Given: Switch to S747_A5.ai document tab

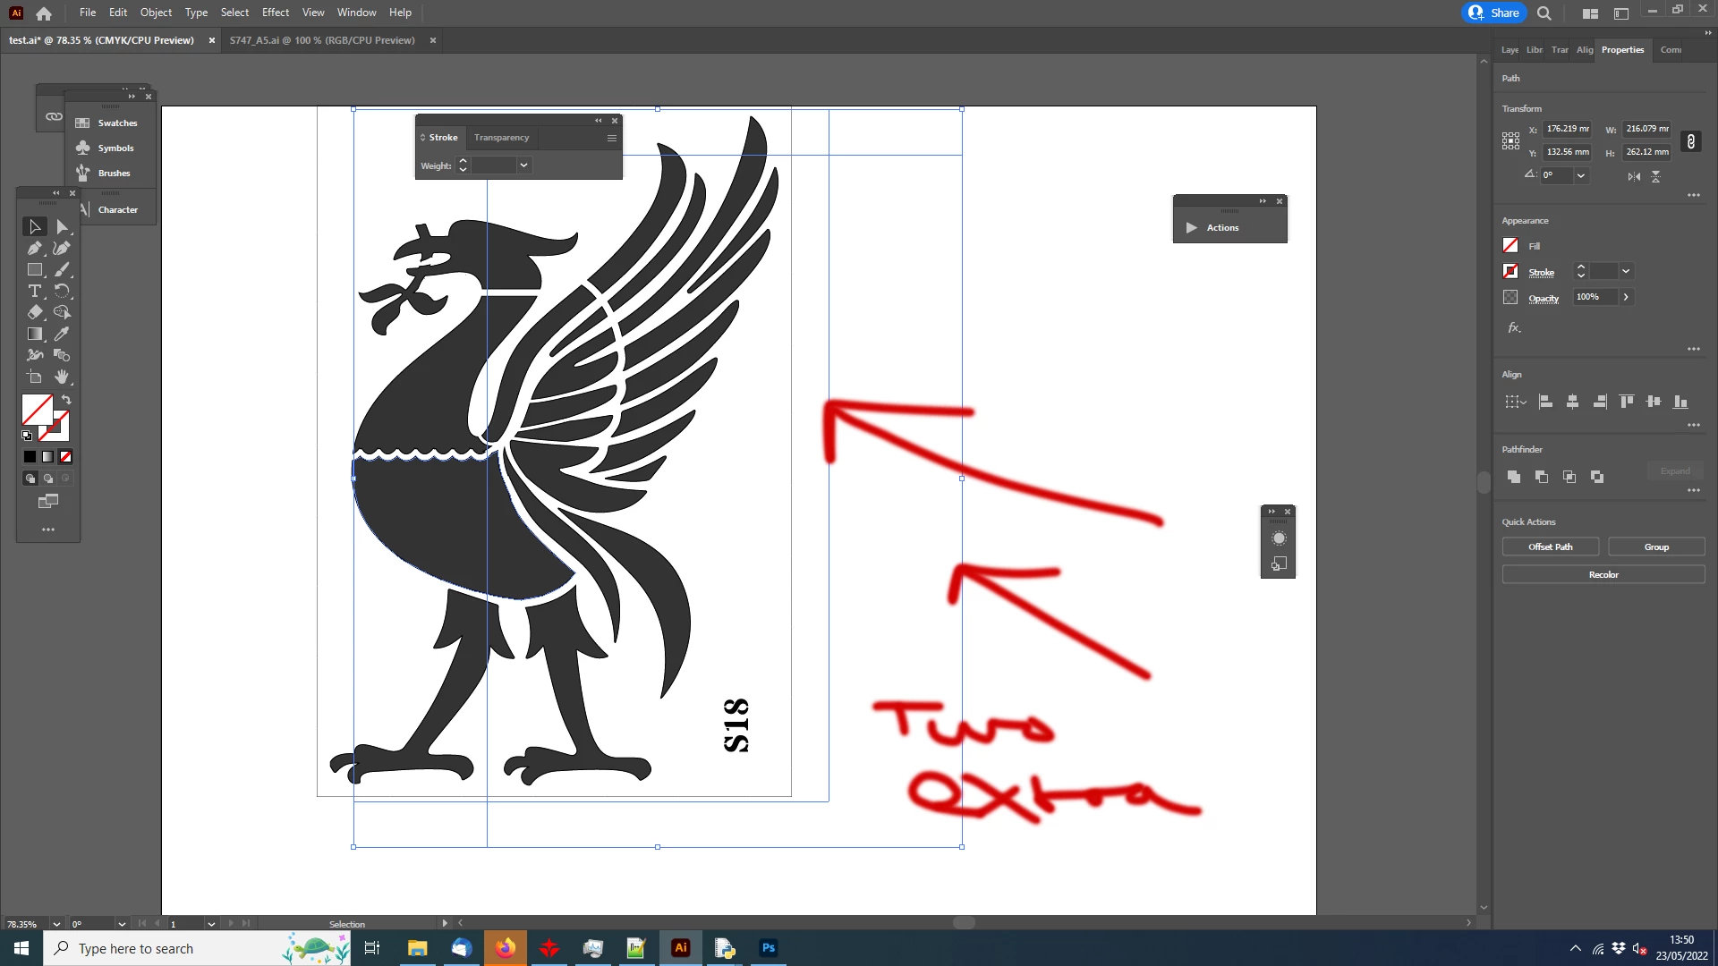Looking at the screenshot, I should [x=321, y=40].
